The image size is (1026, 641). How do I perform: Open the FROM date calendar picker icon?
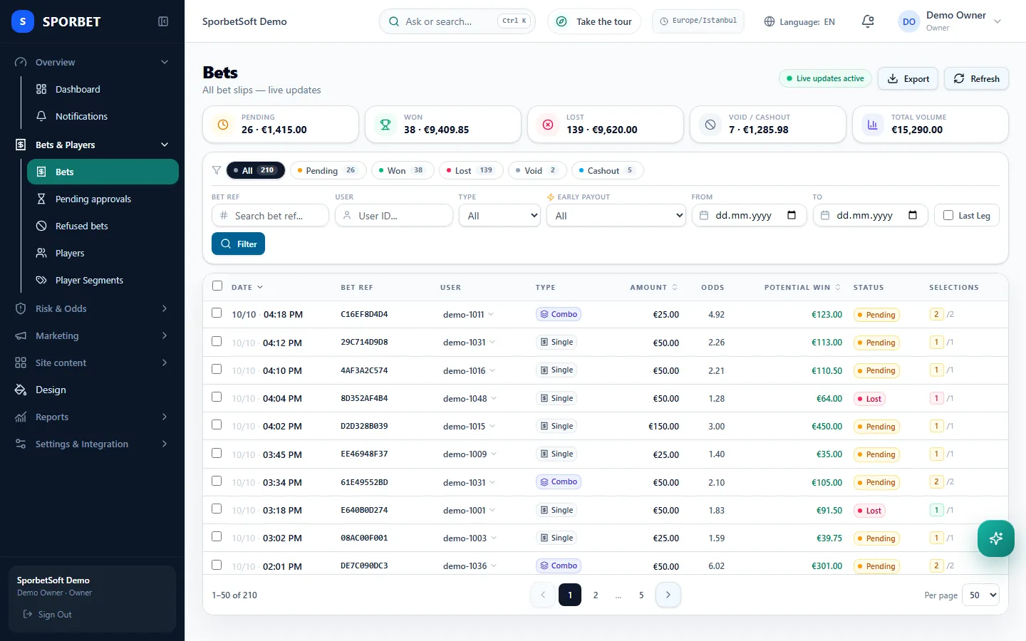[792, 215]
